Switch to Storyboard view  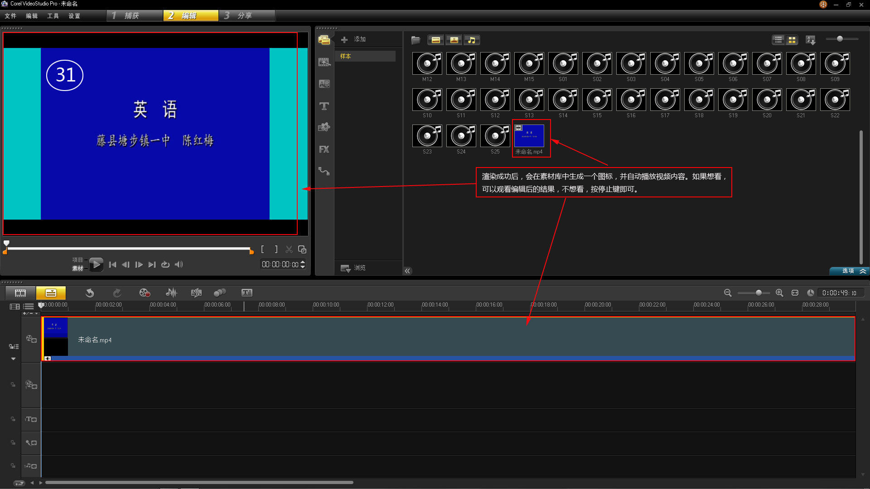20,293
